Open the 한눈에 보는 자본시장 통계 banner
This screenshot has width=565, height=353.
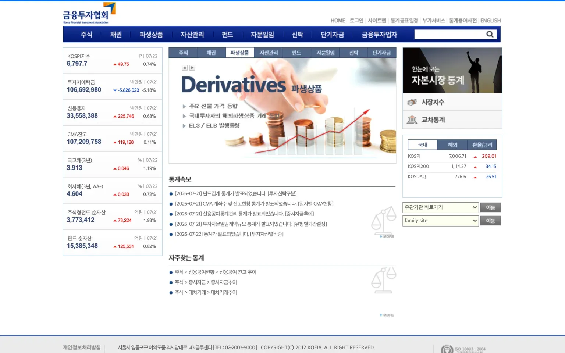point(452,70)
